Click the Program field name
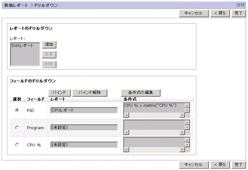Screen dimensions: 248x170 [35, 128]
